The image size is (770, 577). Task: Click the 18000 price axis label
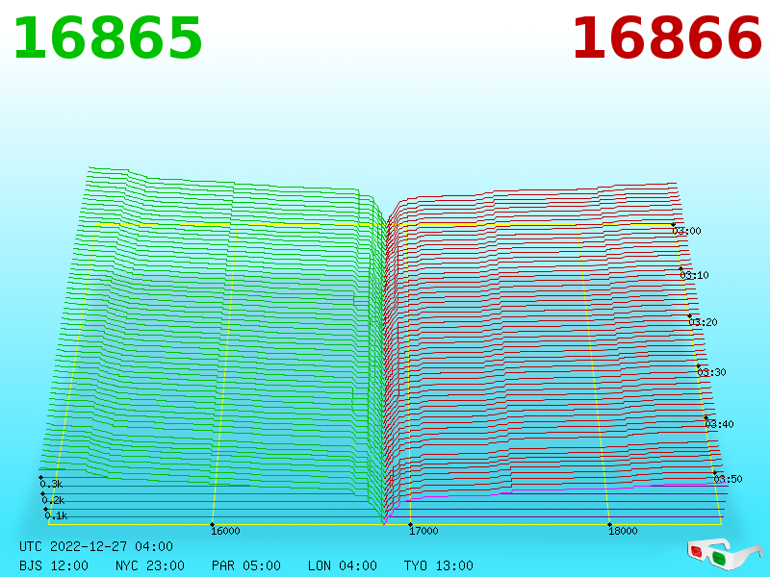[x=623, y=531]
